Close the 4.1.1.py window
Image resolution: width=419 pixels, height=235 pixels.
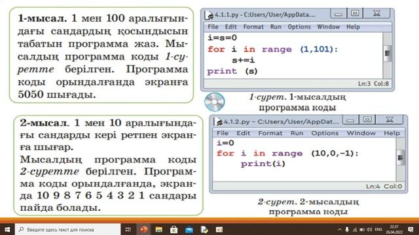point(376,13)
